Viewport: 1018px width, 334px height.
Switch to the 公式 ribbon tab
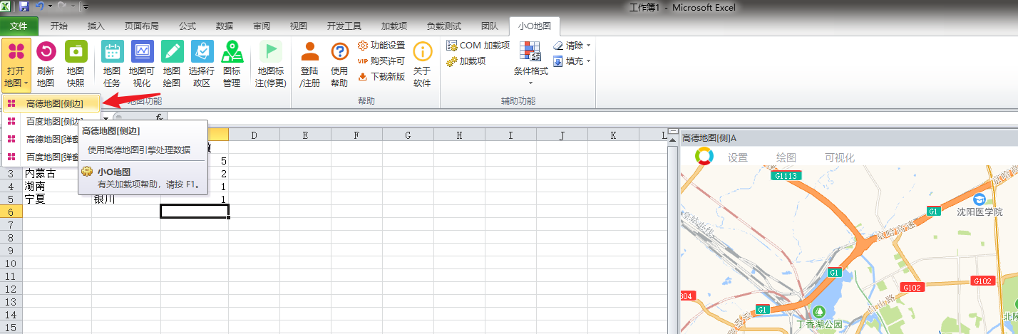coord(187,26)
